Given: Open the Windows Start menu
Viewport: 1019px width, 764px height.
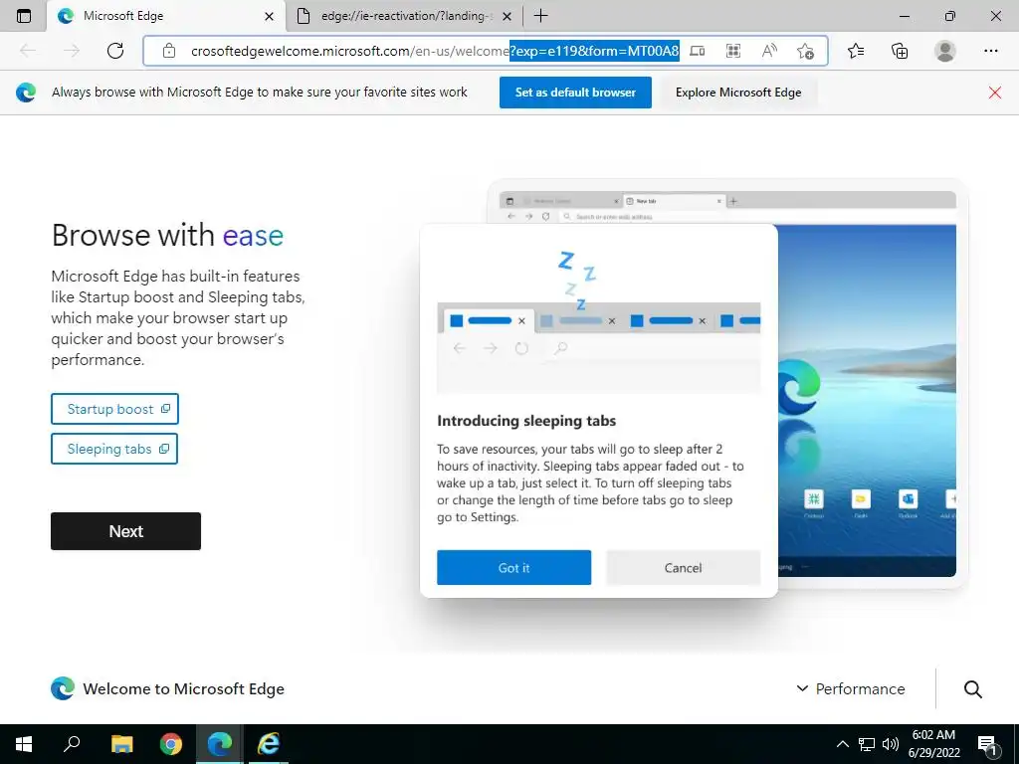Looking at the screenshot, I should [x=24, y=744].
